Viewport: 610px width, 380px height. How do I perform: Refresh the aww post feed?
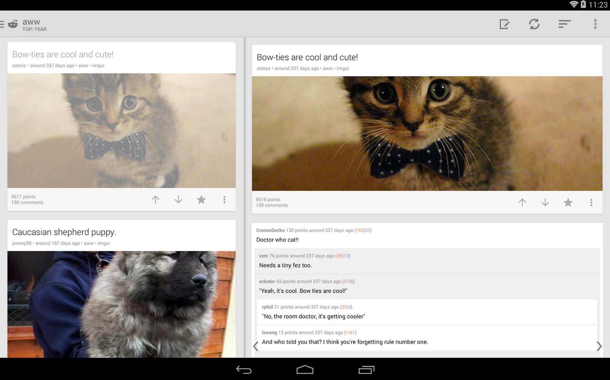tap(534, 24)
